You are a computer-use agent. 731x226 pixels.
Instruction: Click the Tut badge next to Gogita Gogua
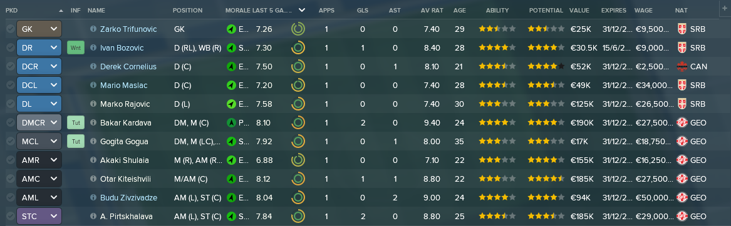coord(76,142)
